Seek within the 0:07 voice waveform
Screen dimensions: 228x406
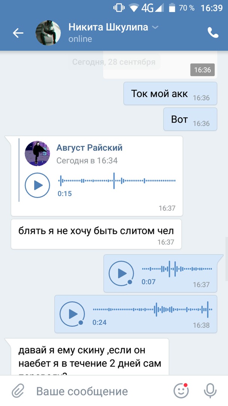point(177,269)
